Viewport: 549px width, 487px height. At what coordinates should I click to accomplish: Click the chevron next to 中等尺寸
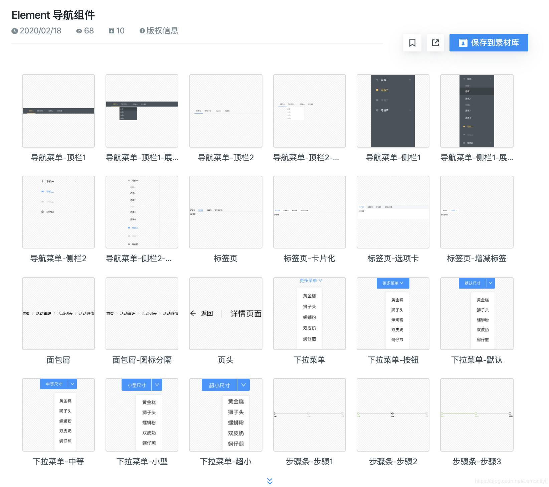72,384
